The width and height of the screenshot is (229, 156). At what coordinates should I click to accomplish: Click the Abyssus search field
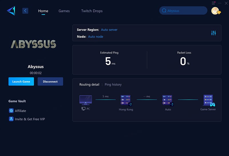point(183,11)
